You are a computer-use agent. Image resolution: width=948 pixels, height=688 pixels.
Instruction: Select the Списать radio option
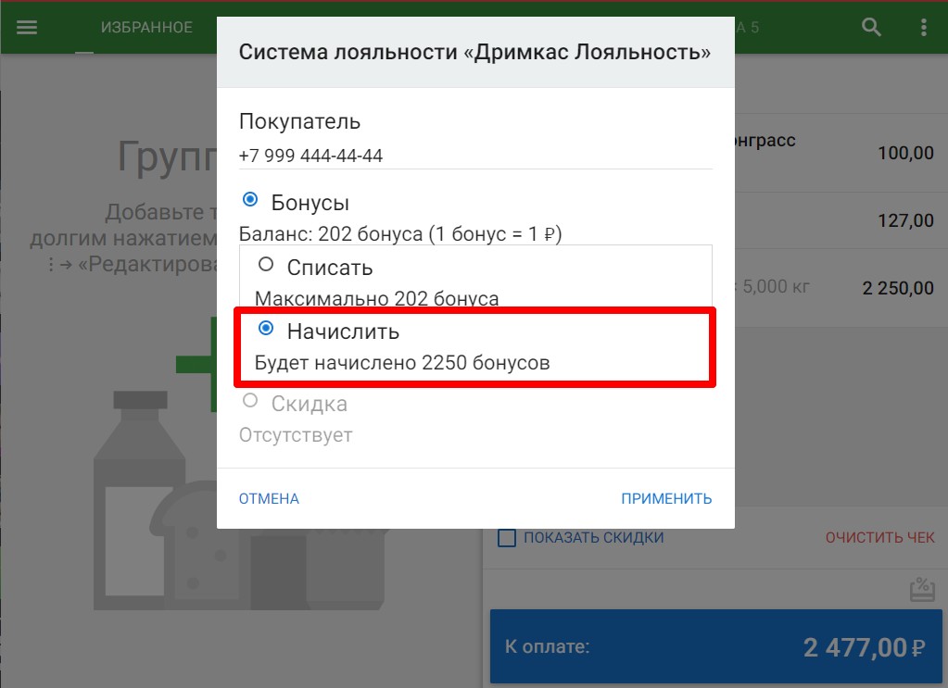point(266,265)
